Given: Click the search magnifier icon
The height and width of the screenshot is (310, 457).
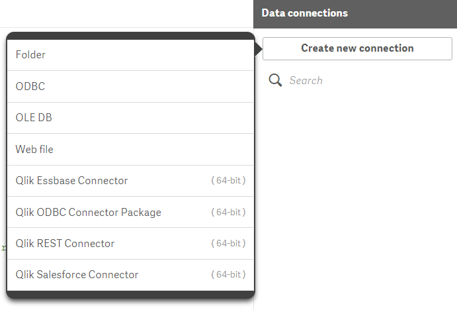Looking at the screenshot, I should (275, 80).
